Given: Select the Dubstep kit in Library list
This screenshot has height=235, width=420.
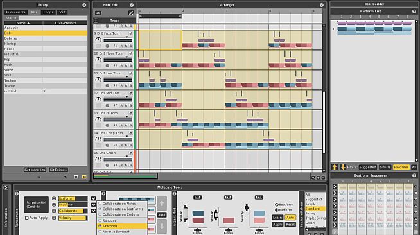Looking at the screenshot, I should (46, 39).
